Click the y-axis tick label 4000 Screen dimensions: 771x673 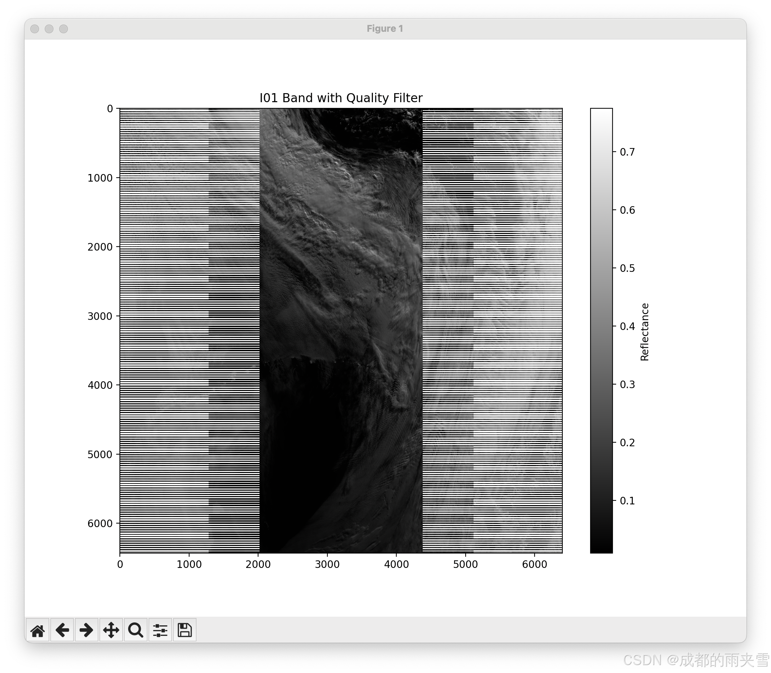[100, 385]
